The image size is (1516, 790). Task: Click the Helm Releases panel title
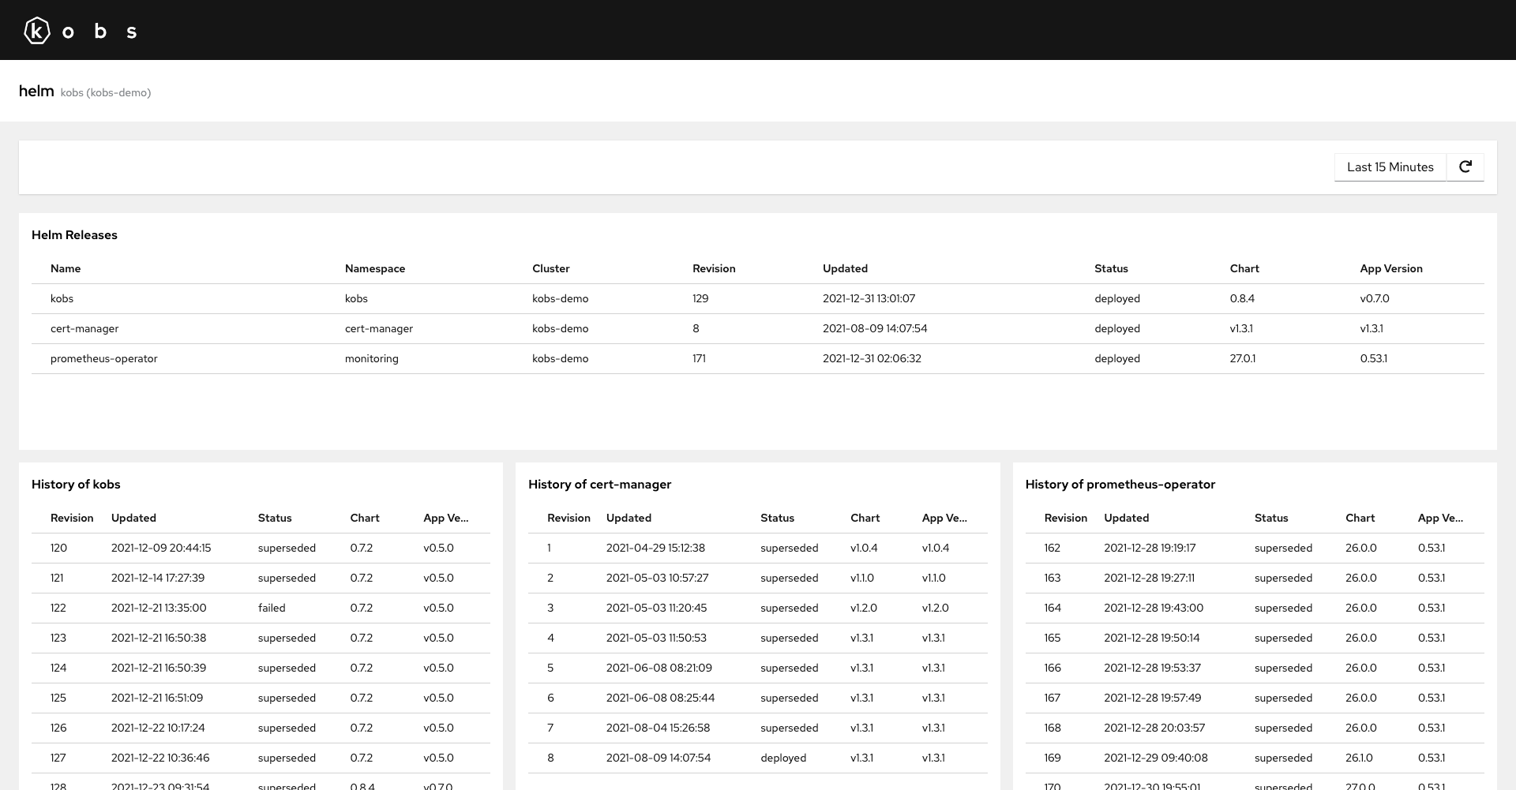coord(74,234)
